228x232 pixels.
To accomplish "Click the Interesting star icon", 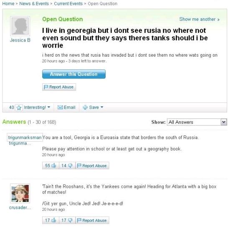I will (19, 107).
